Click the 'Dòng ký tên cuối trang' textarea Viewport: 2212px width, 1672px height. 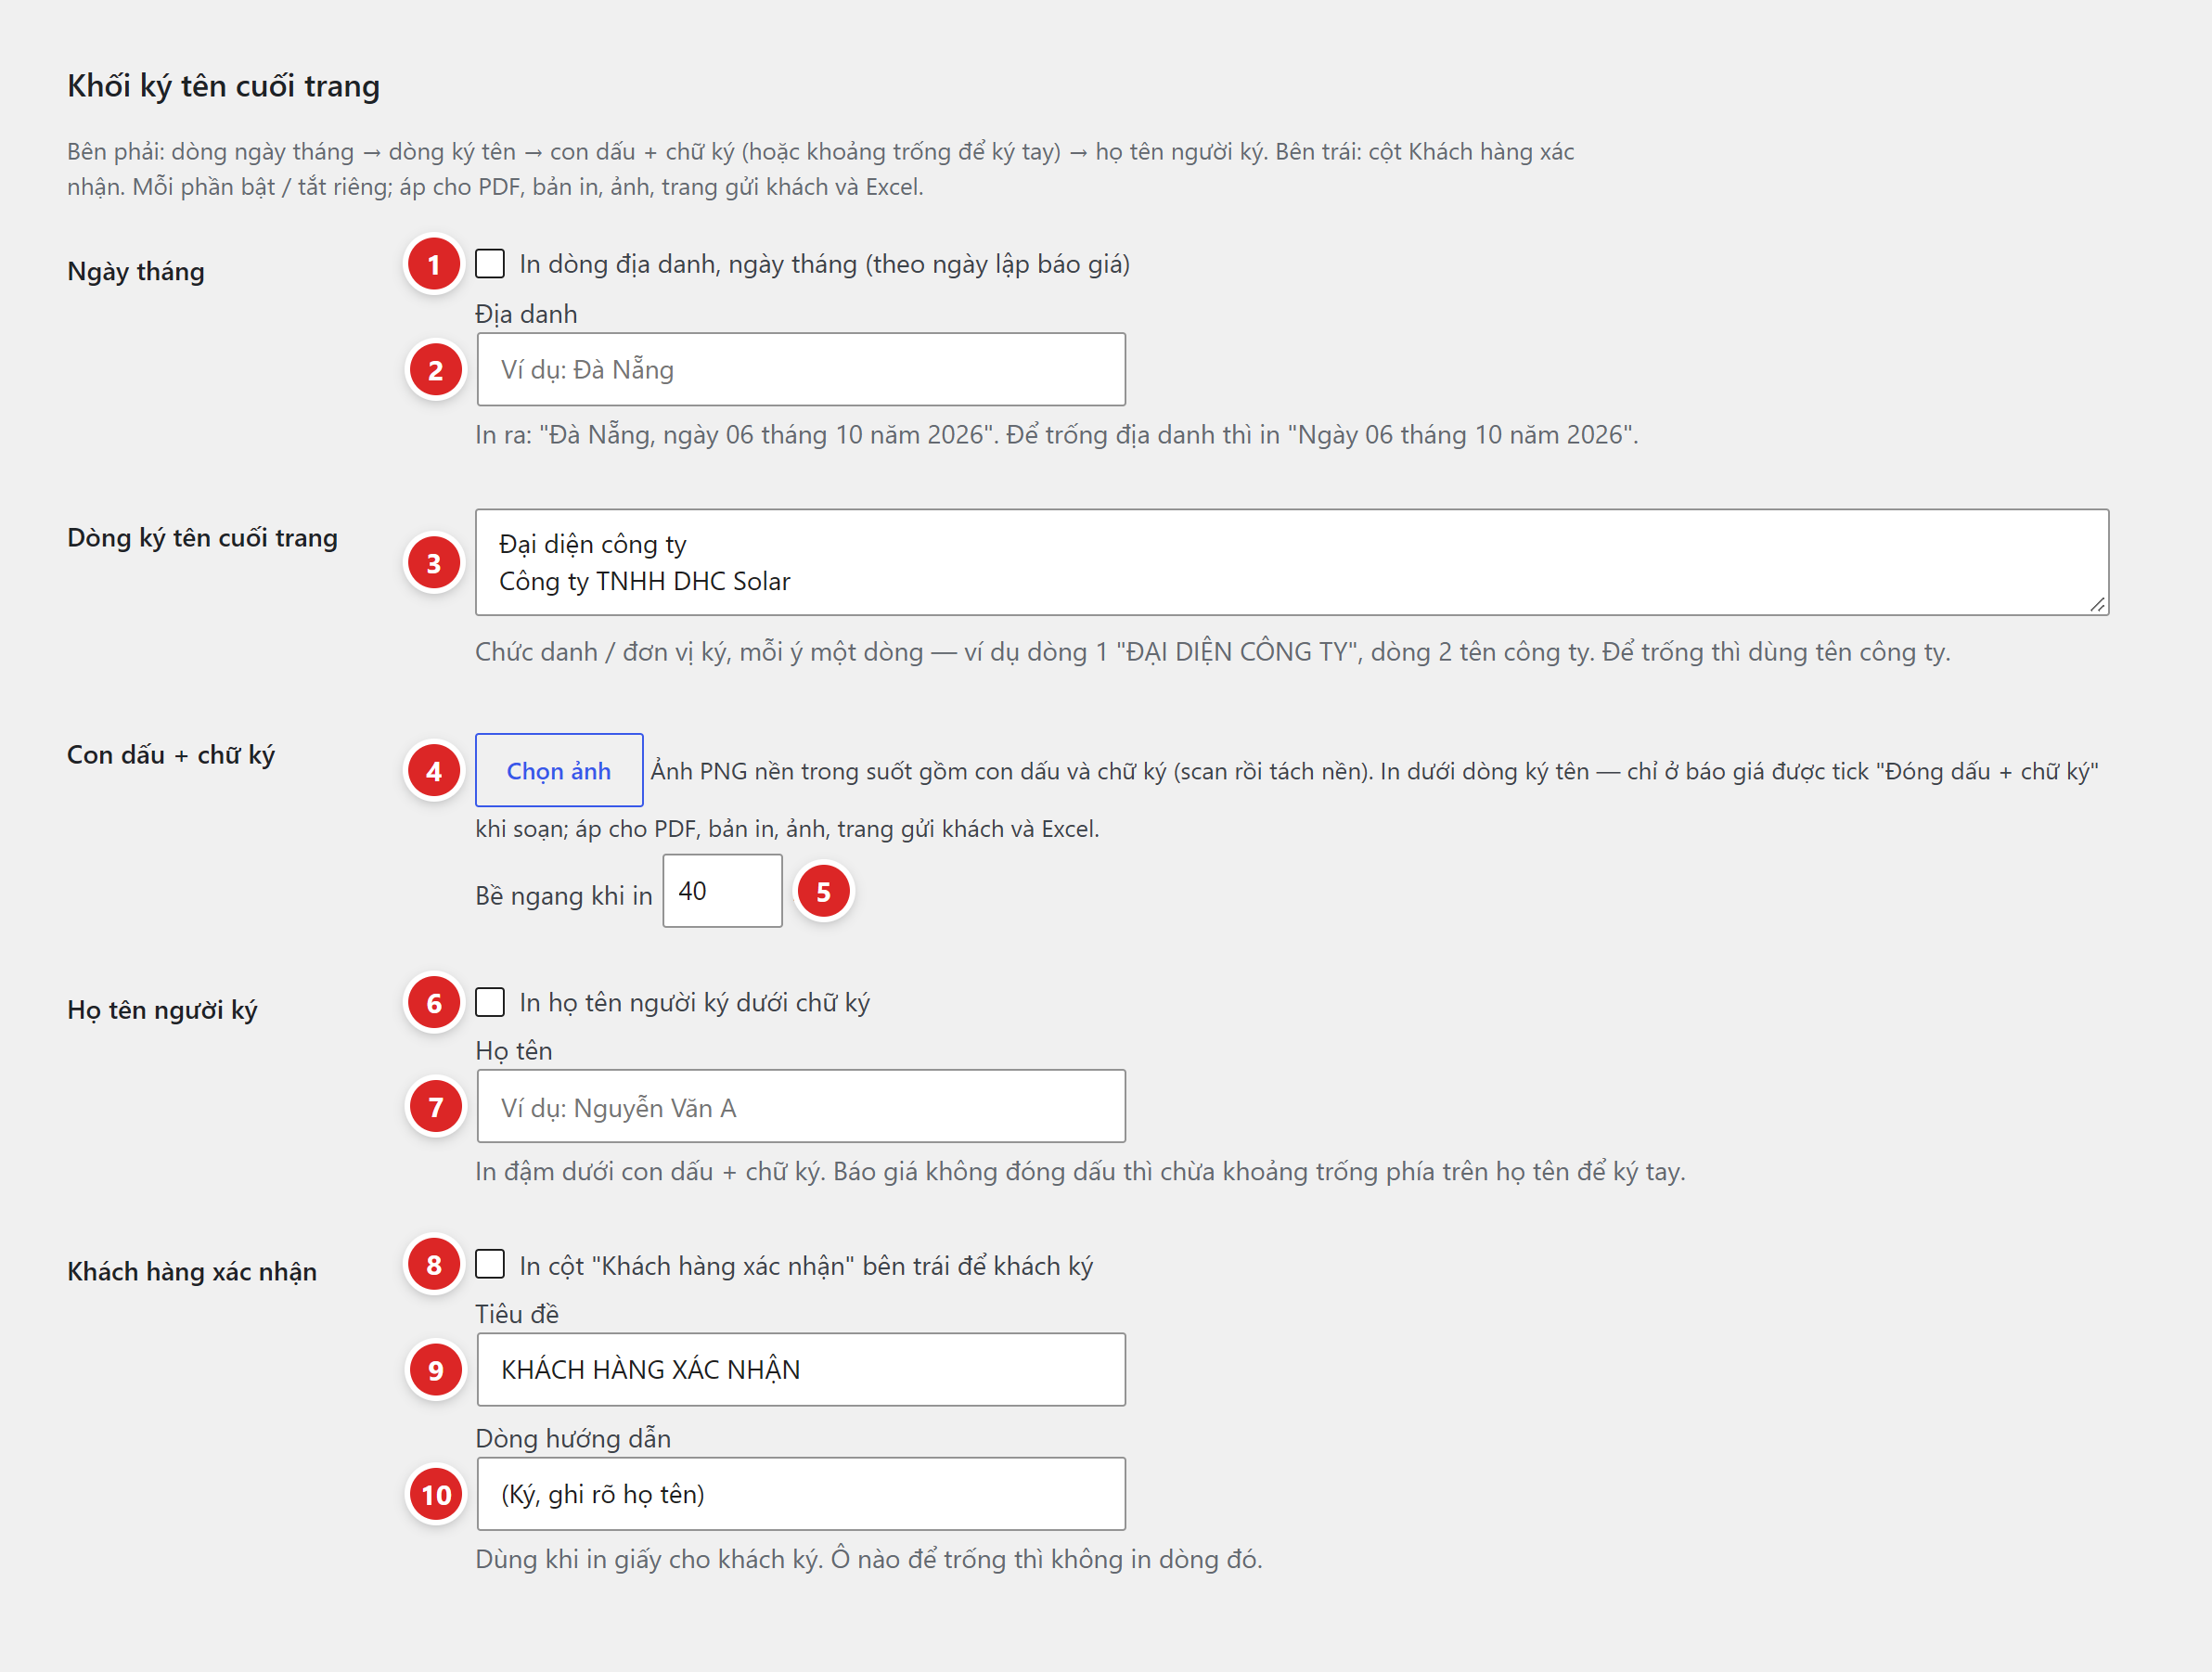tap(1292, 562)
